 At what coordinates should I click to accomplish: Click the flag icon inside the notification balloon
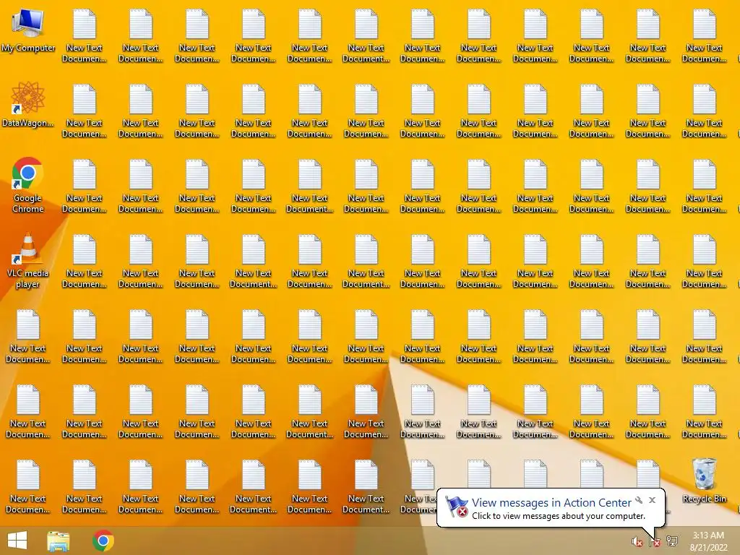coord(457,507)
